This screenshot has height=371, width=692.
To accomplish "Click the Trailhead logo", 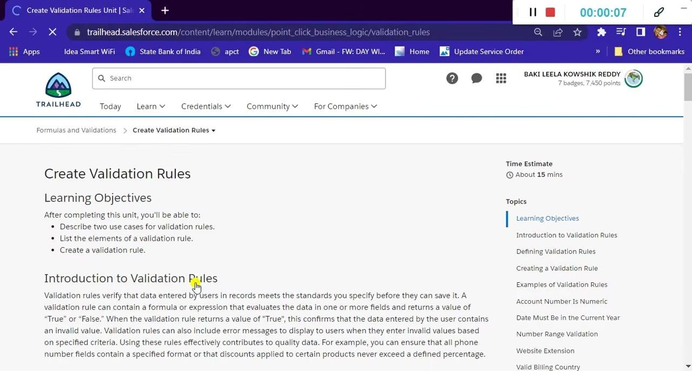I will pos(58,90).
